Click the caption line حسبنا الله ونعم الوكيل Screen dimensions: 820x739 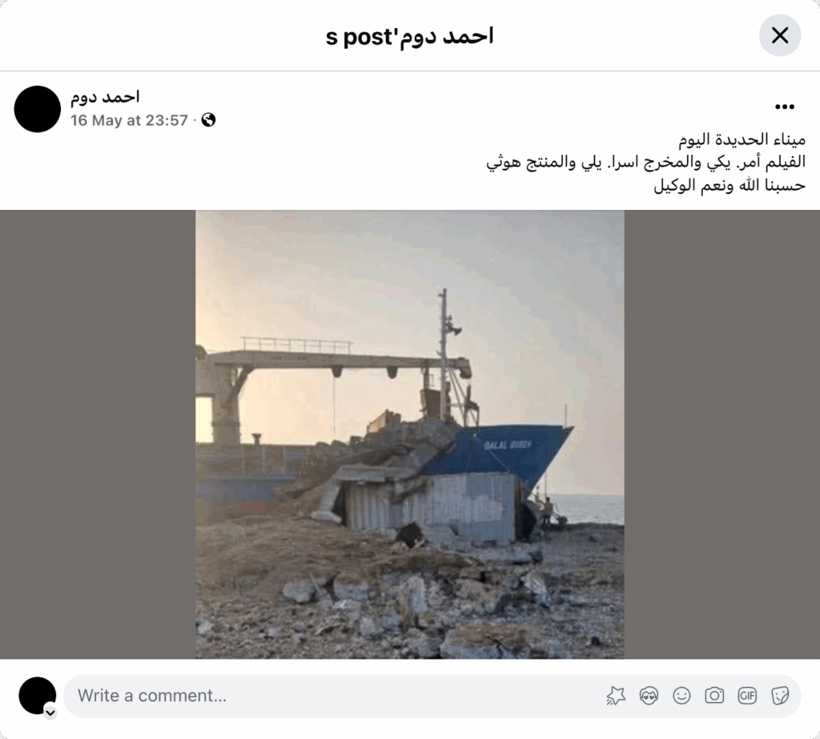730,185
